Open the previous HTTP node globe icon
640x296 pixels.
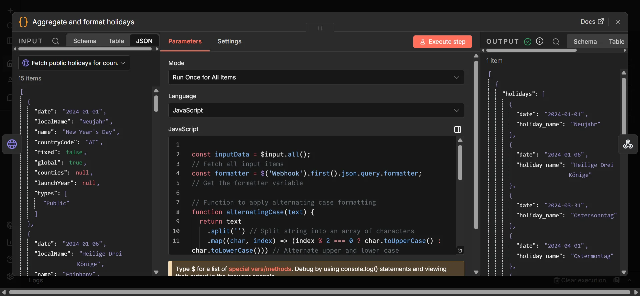pyautogui.click(x=12, y=144)
